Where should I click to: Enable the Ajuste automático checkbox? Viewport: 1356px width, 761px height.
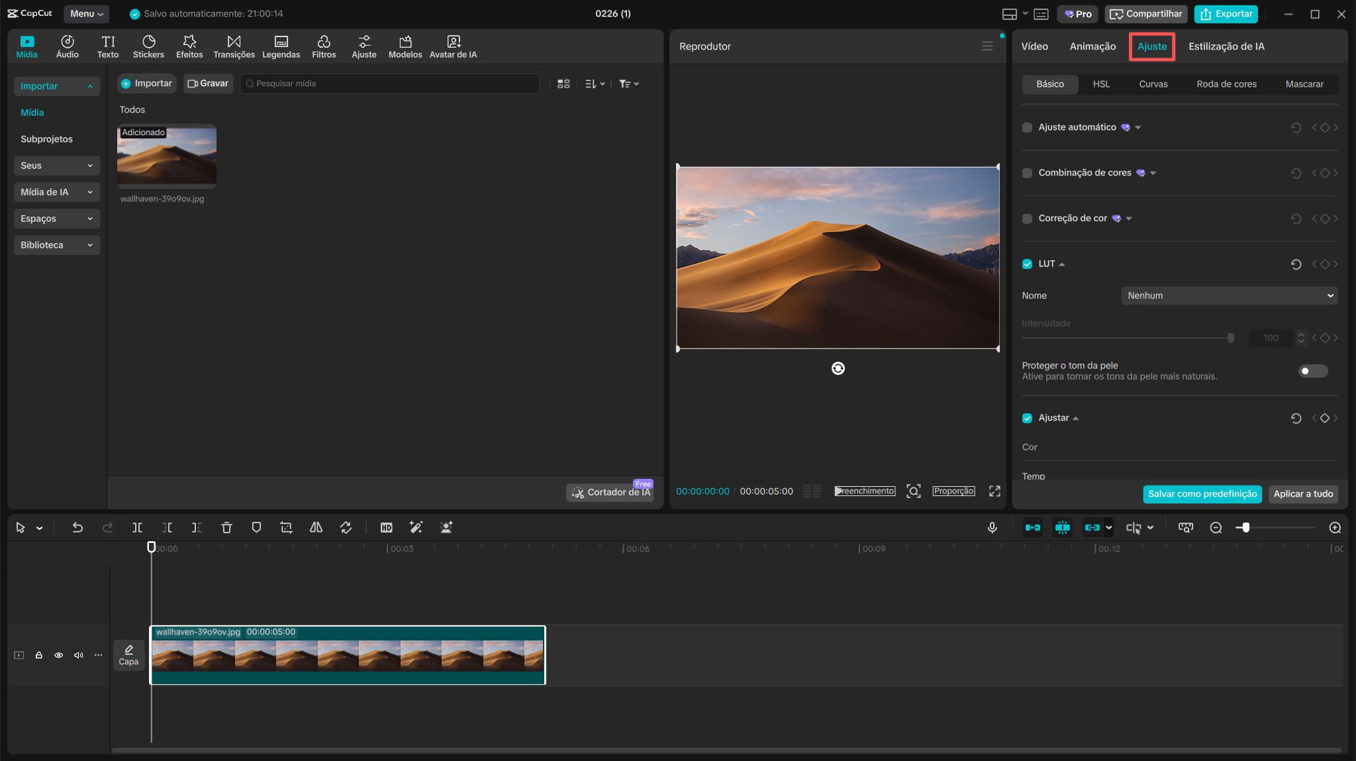(x=1028, y=127)
